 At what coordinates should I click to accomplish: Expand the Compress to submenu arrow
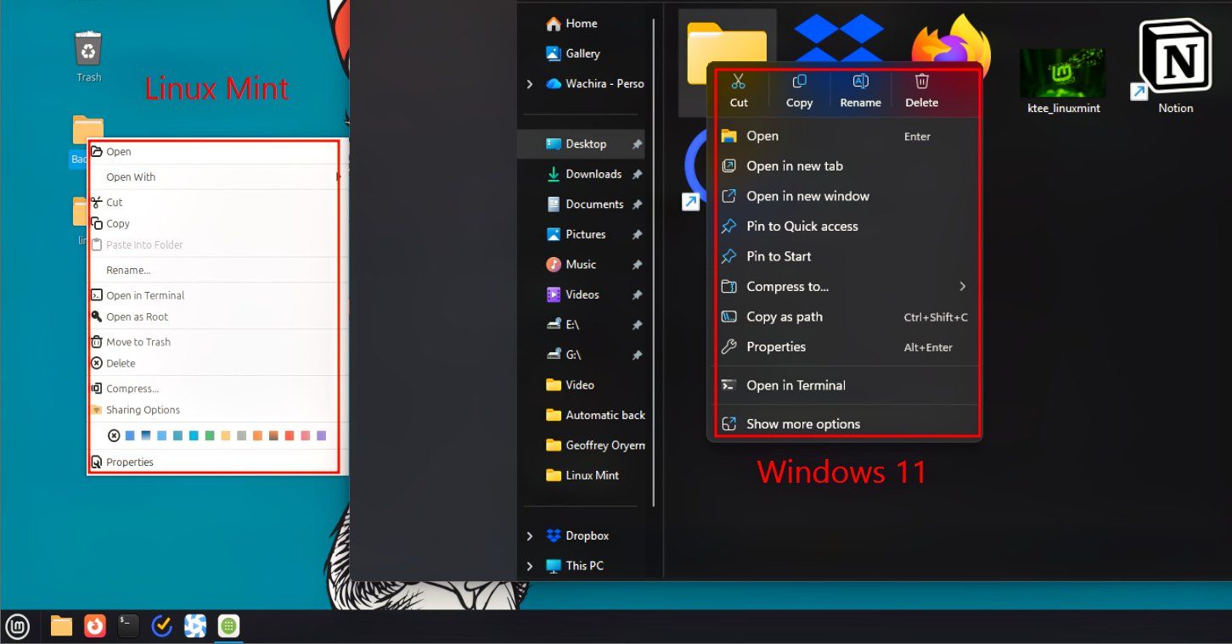tap(962, 287)
